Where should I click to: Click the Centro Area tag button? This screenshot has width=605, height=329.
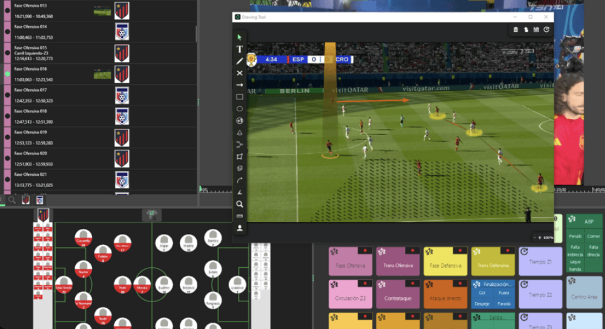584,293
